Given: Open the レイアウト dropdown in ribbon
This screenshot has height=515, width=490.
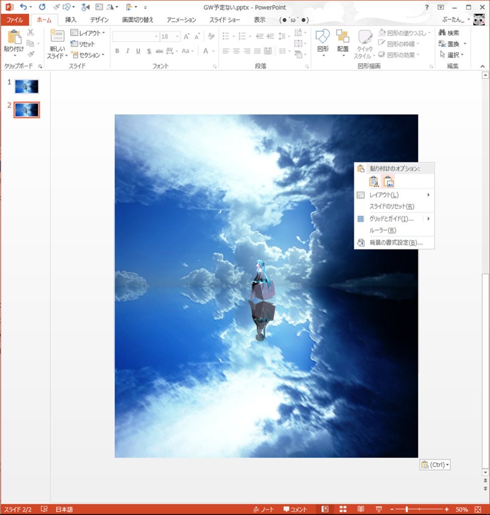Looking at the screenshot, I should [x=88, y=33].
